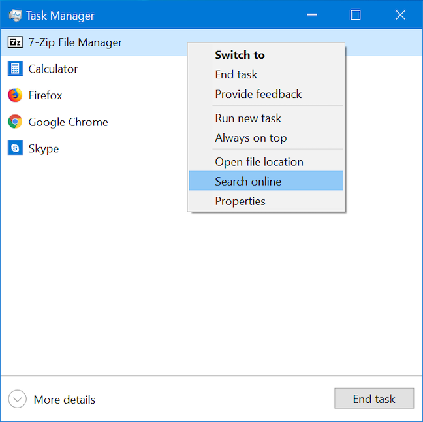Select the Skype row text
This screenshot has height=422, width=423.
coord(44,149)
